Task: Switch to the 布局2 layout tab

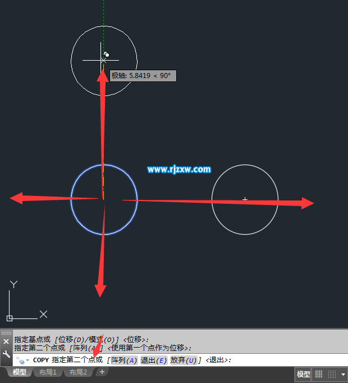Action: [x=78, y=372]
